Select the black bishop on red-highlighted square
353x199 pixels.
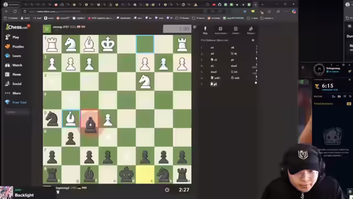(x=90, y=124)
